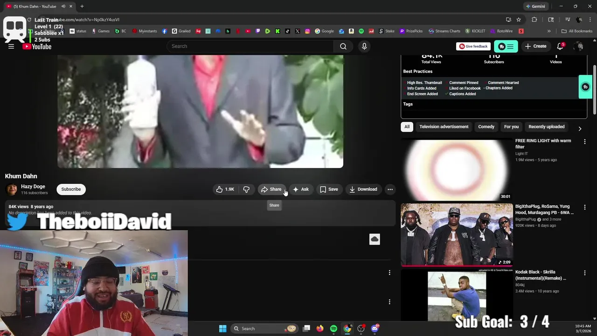Viewport: 597px width, 336px height.
Task: Open first comment's three-dot menu
Action: click(389, 273)
